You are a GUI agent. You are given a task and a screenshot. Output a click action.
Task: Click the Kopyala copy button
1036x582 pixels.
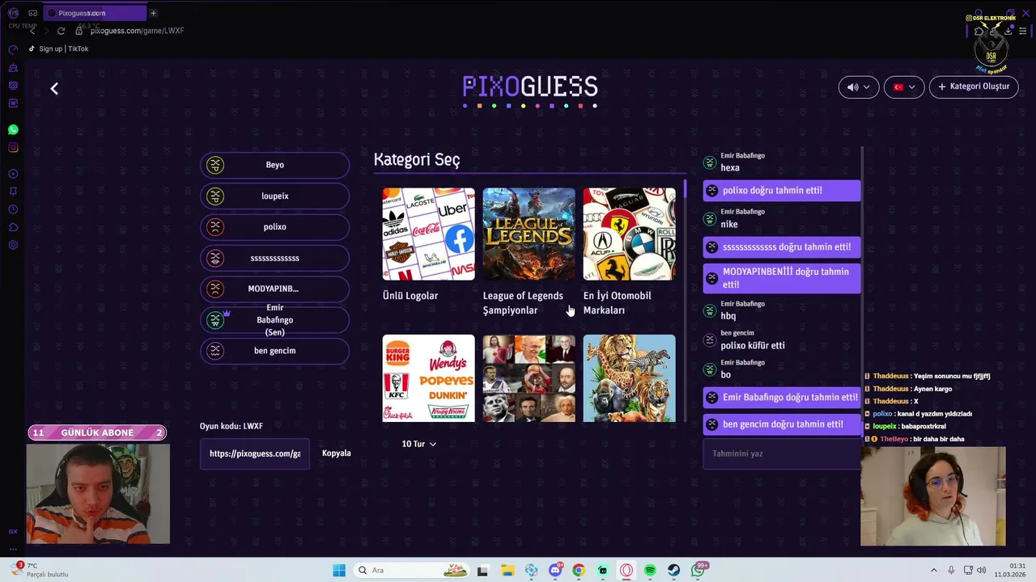(336, 453)
